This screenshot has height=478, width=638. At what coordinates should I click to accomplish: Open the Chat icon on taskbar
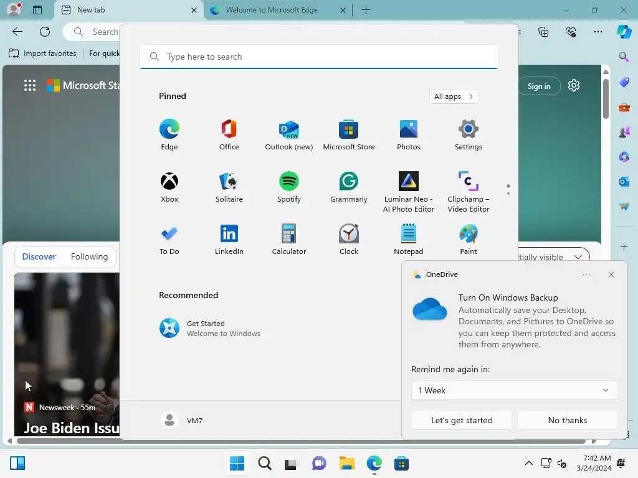click(319, 463)
